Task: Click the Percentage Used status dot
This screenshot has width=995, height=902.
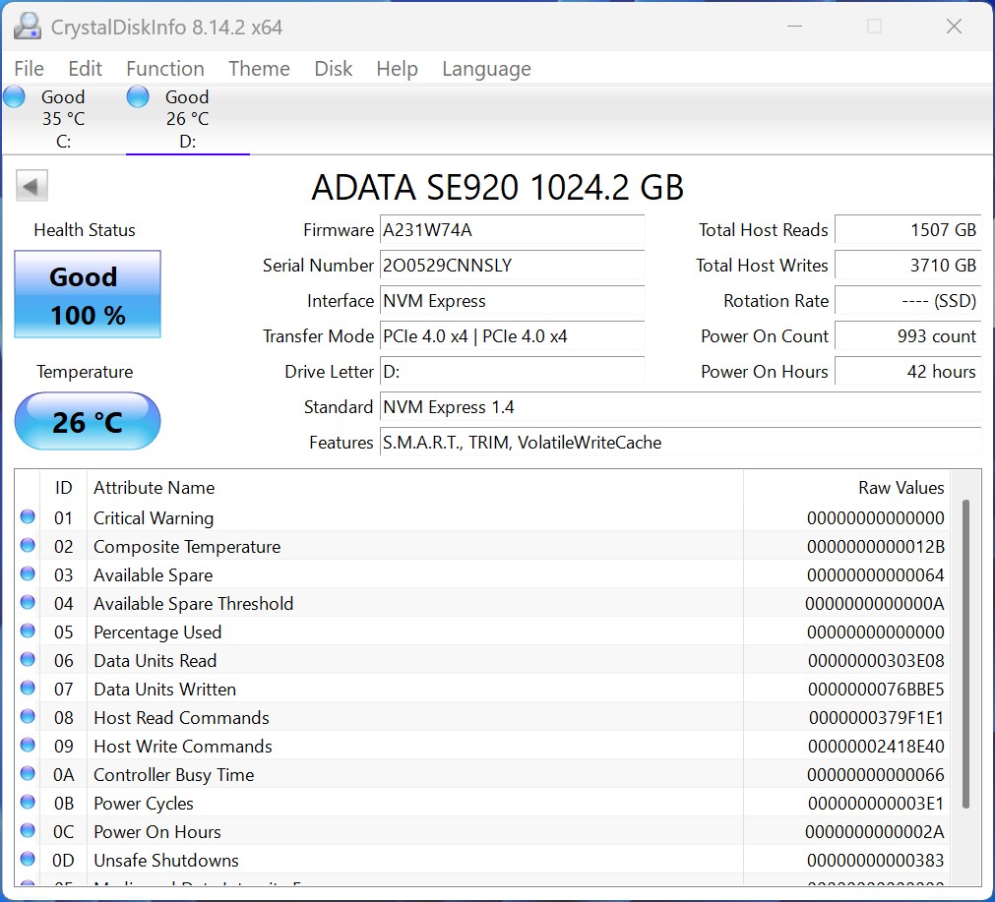Action: click(x=28, y=631)
